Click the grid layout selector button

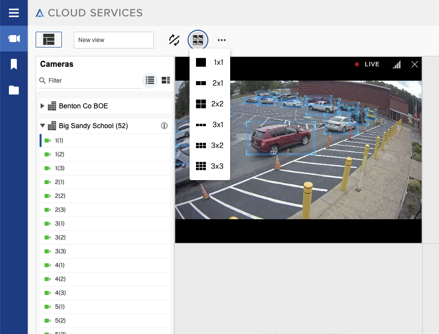point(198,40)
